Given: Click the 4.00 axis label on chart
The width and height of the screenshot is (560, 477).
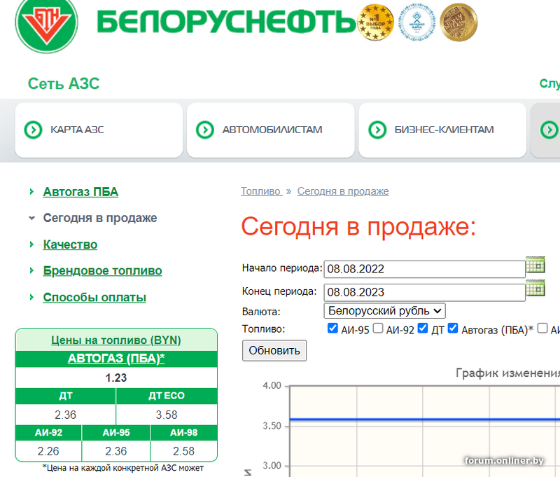Looking at the screenshot, I should pyautogui.click(x=272, y=385).
